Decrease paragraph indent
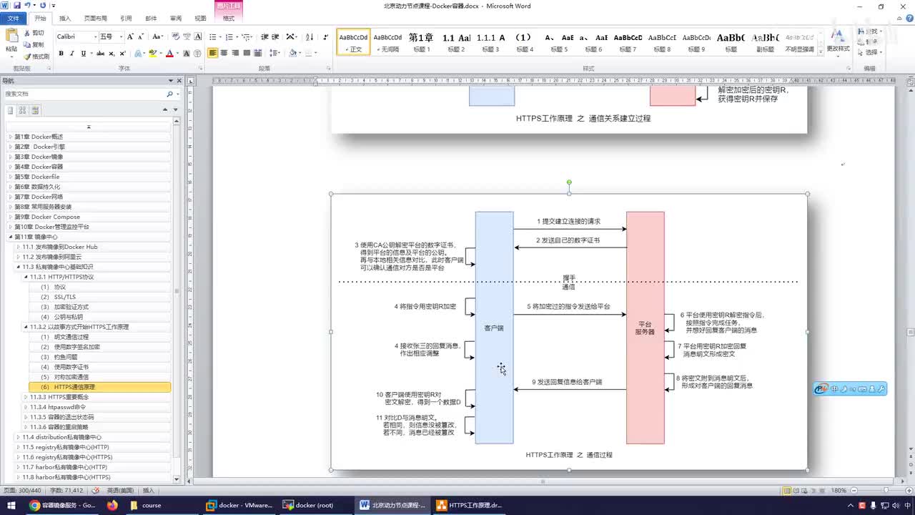The height and width of the screenshot is (515, 915). 264,36
